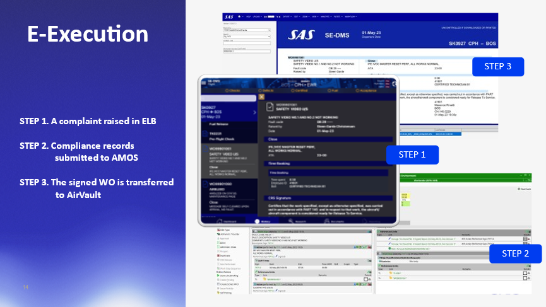This screenshot has height=307, width=546.
Task: Open the first dropdown in the AirVault left panel
Action: tap(247, 30)
